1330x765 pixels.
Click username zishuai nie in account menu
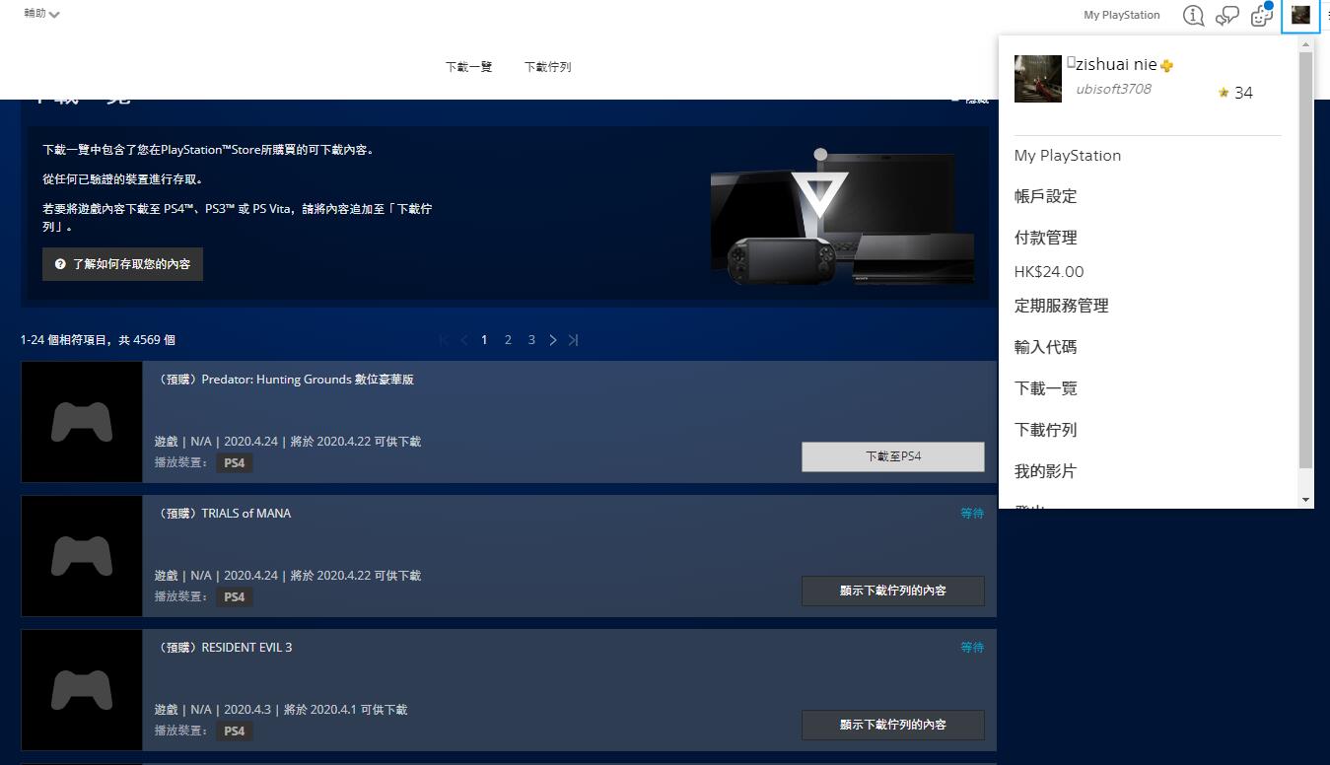point(1116,64)
